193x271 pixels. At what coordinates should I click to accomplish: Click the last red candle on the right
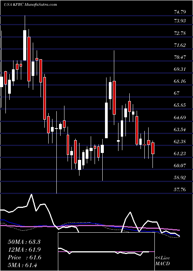(153, 148)
